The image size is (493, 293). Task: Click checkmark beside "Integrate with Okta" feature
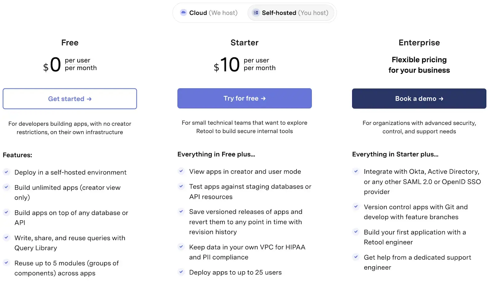coord(356,171)
